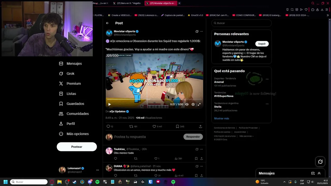This screenshot has height=186, width=331.
Task: Open Grok icon on DIANA comment
Action: [197, 166]
